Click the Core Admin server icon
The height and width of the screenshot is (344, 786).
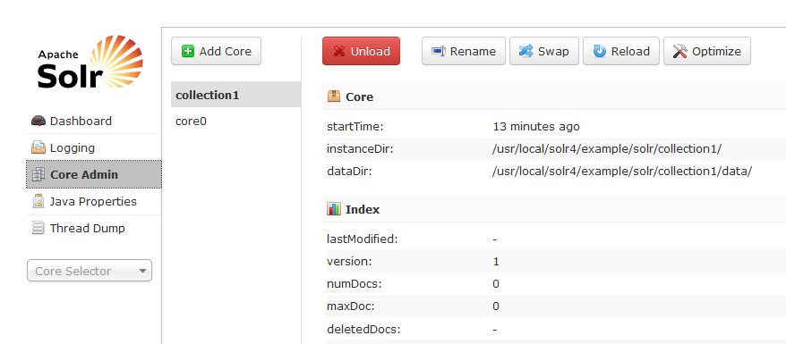coord(38,174)
